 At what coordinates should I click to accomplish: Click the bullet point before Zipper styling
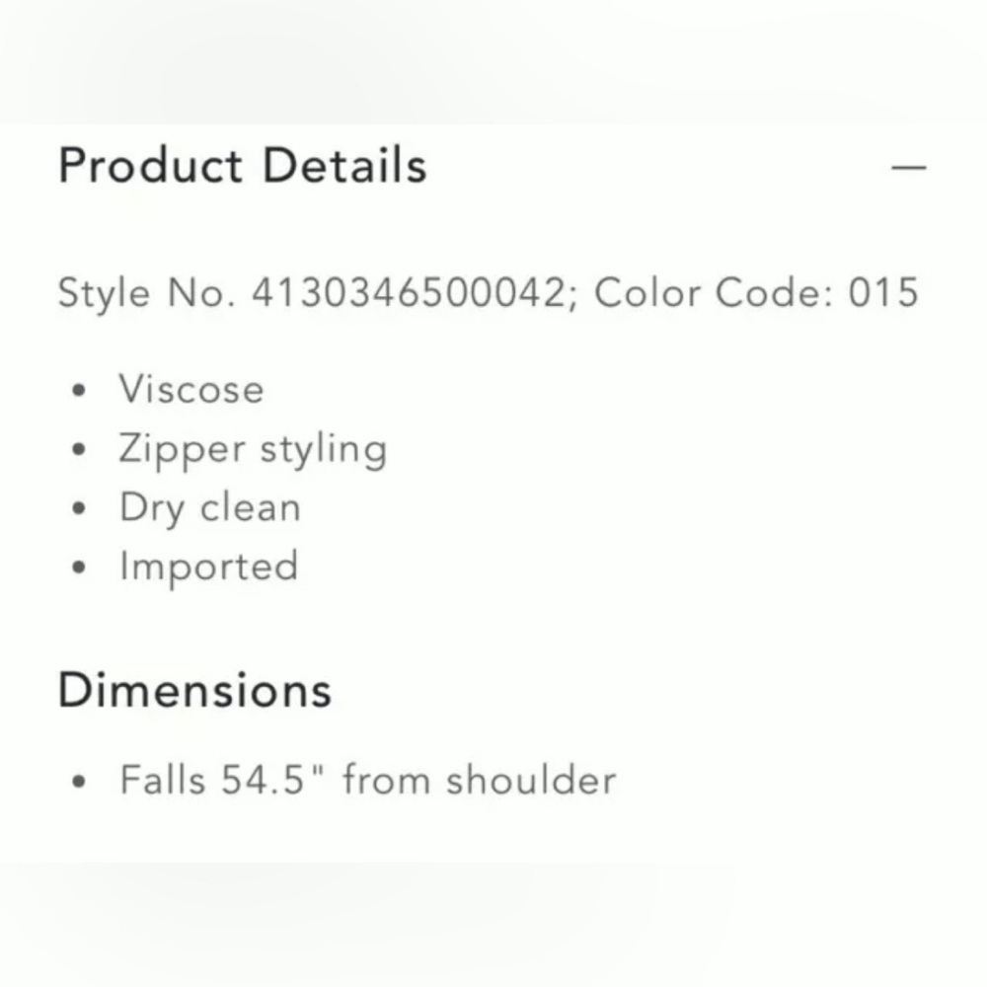(x=80, y=450)
